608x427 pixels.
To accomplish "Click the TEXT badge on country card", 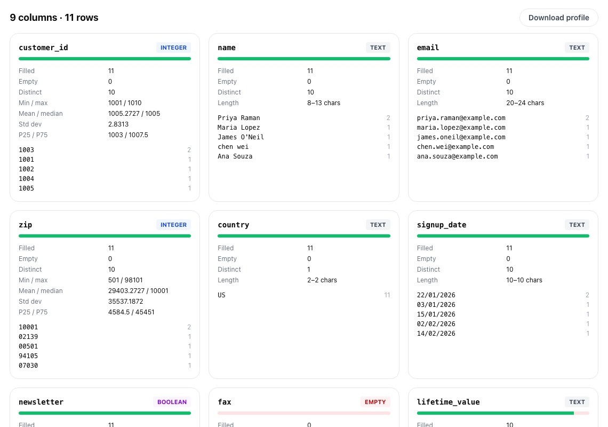I will 378,225.
